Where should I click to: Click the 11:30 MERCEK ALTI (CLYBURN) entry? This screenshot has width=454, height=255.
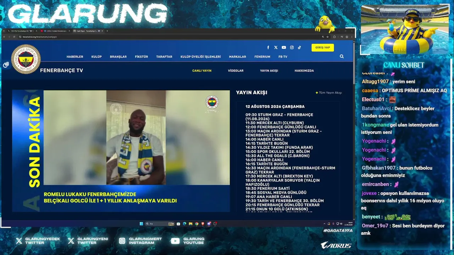point(275,123)
